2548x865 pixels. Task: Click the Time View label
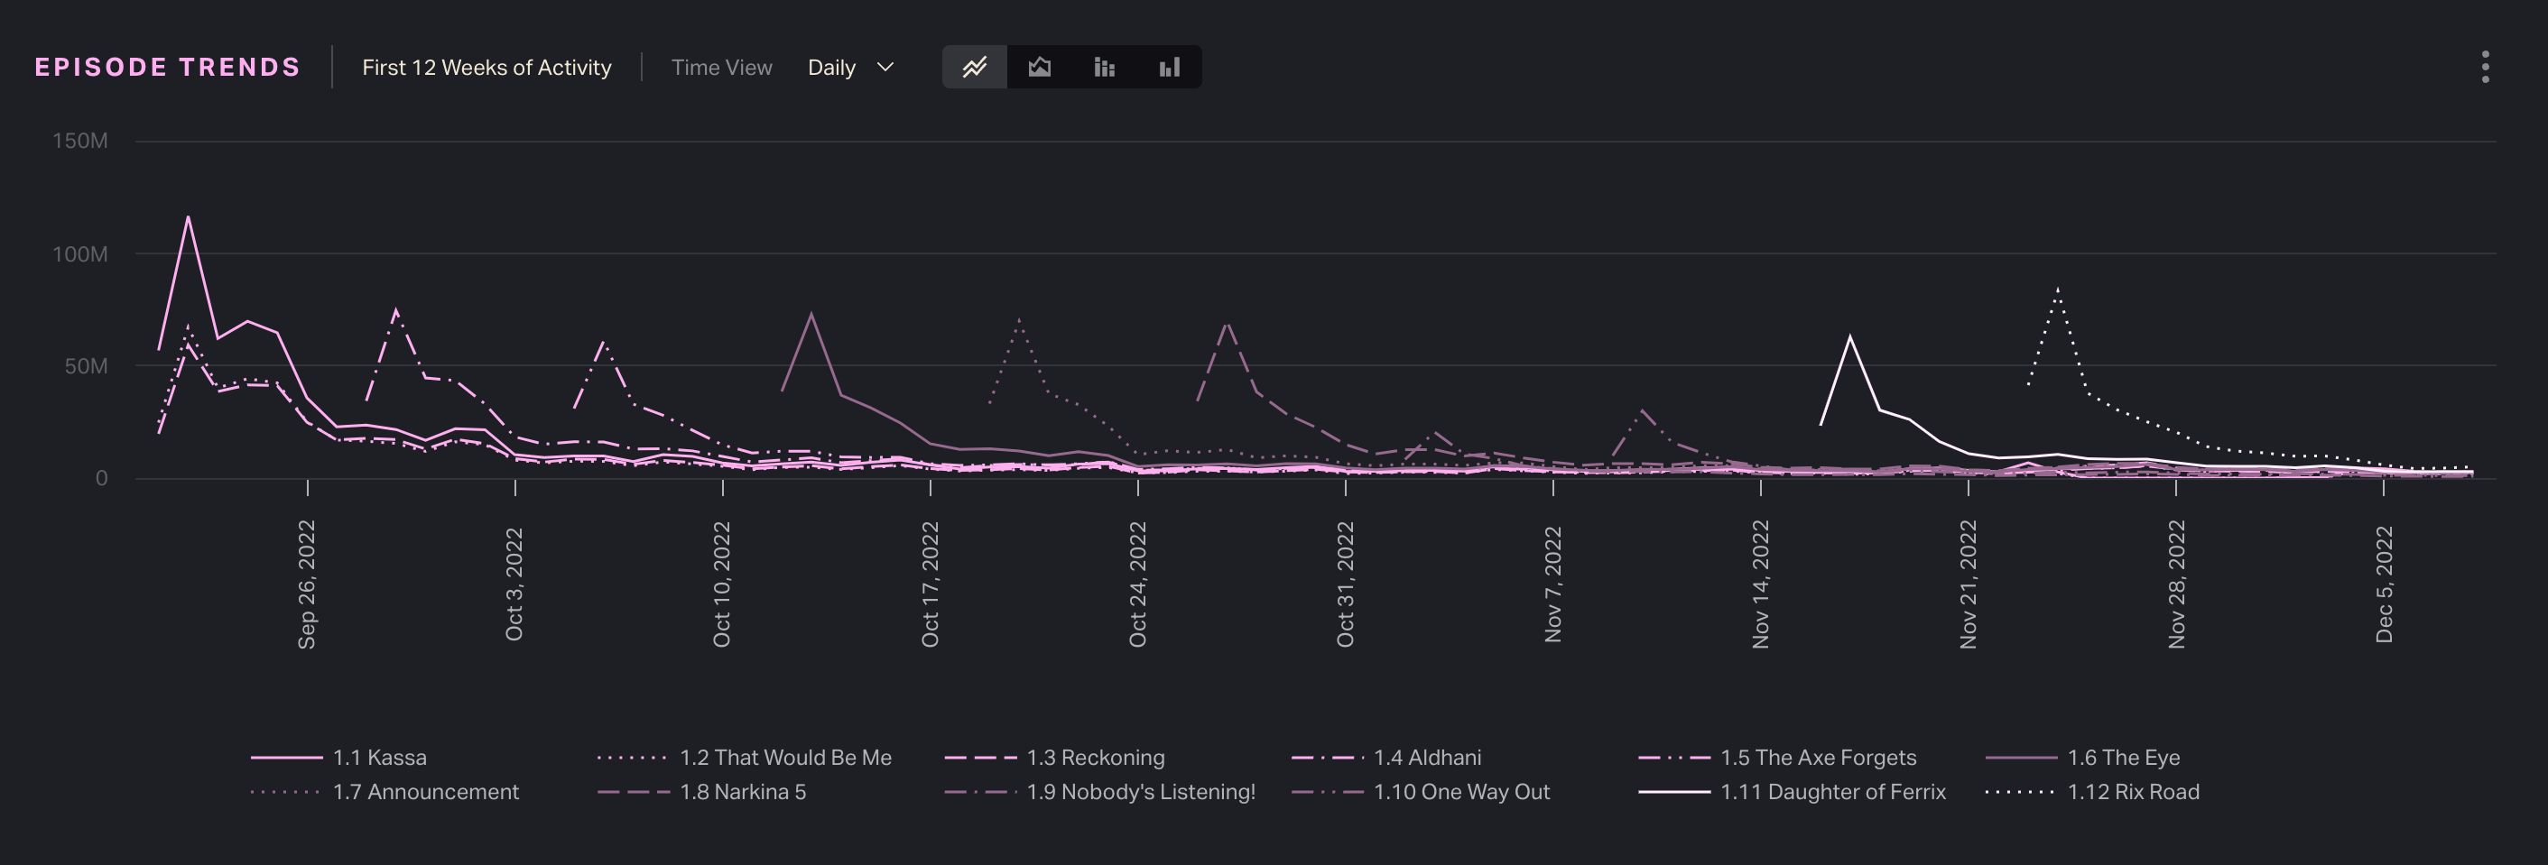point(721,68)
